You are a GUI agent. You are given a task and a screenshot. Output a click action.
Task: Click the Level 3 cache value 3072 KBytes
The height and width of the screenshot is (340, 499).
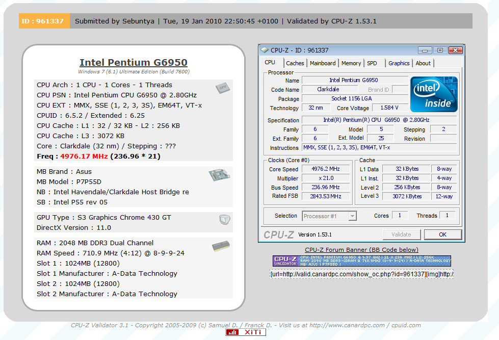407,196
